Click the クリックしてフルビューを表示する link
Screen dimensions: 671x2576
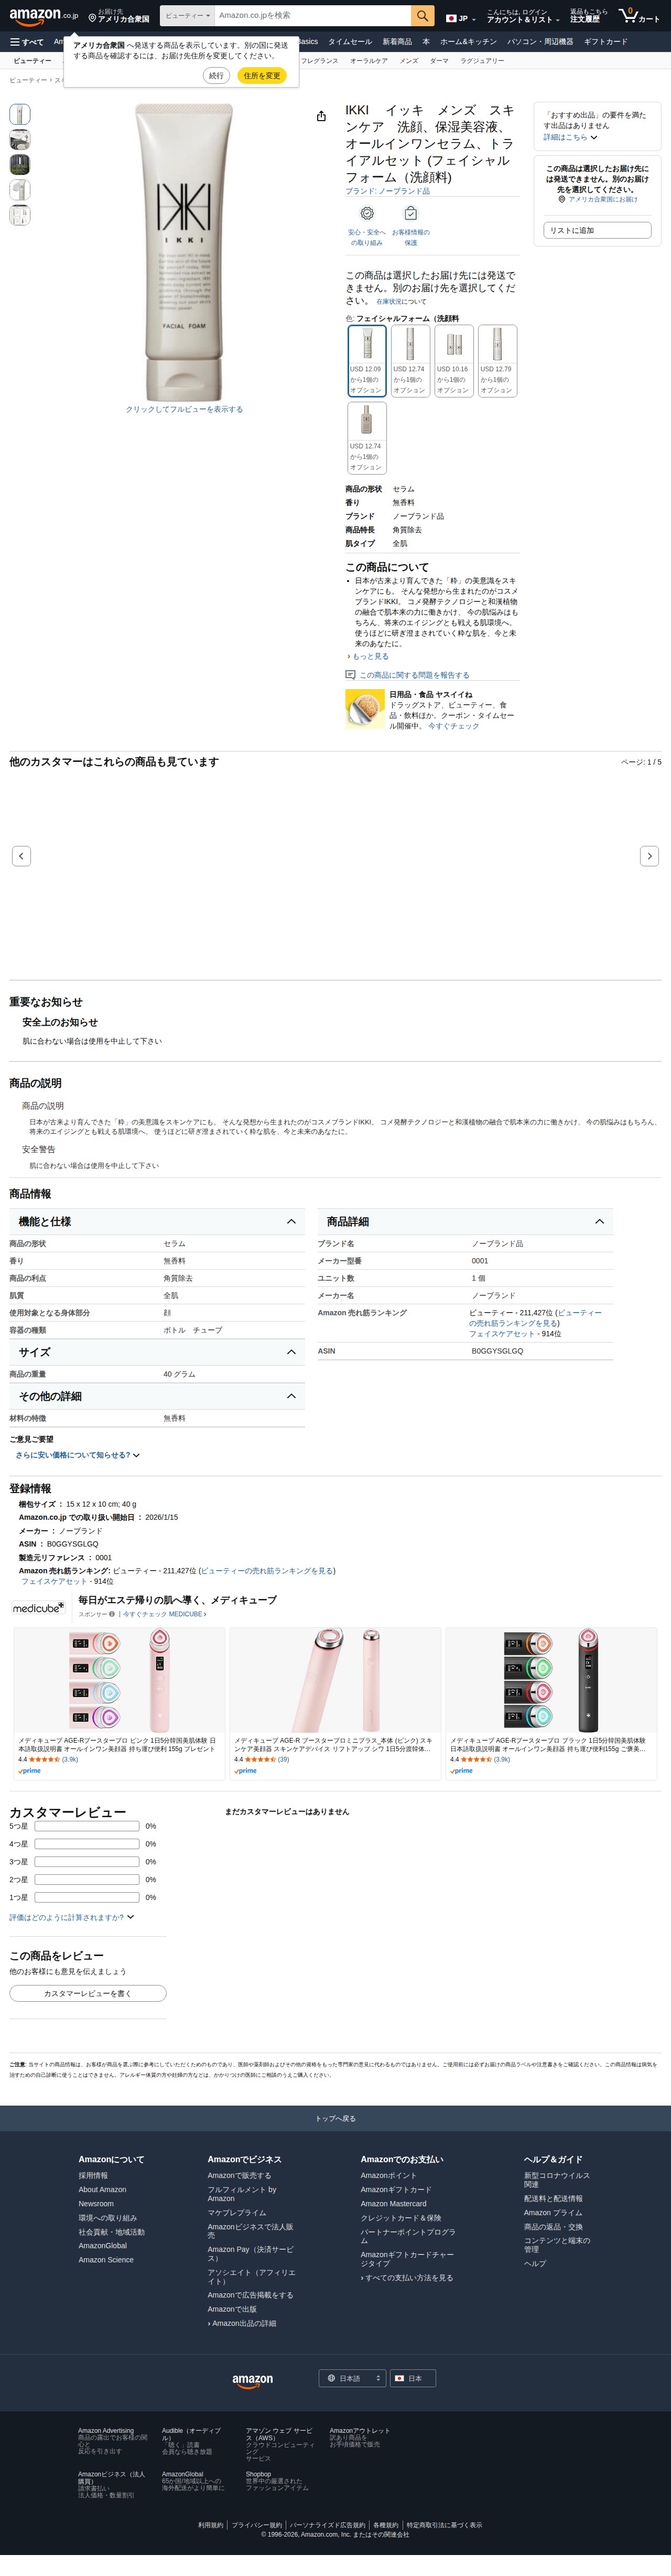[184, 409]
